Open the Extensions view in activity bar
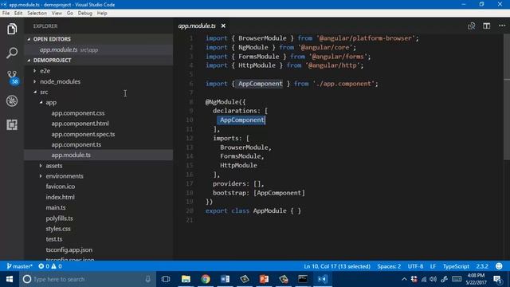Image resolution: width=510 pixels, height=287 pixels. (x=12, y=124)
